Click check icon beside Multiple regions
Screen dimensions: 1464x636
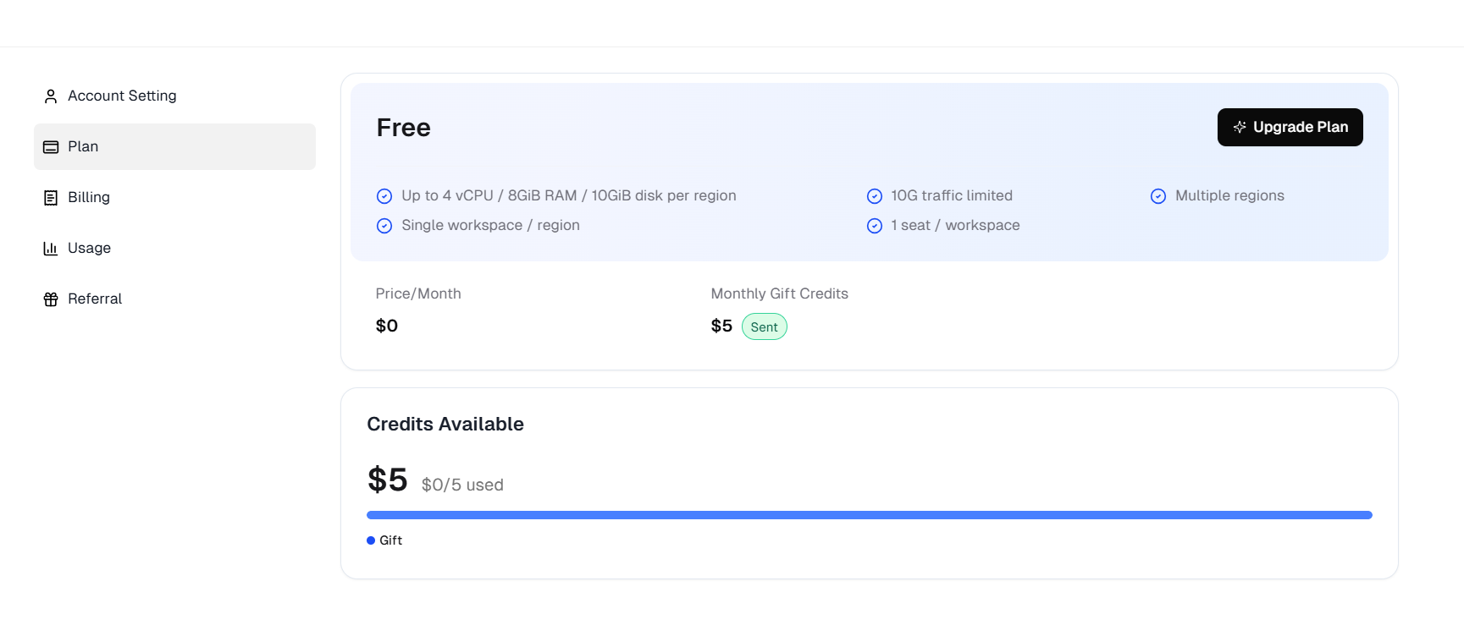(x=1158, y=196)
